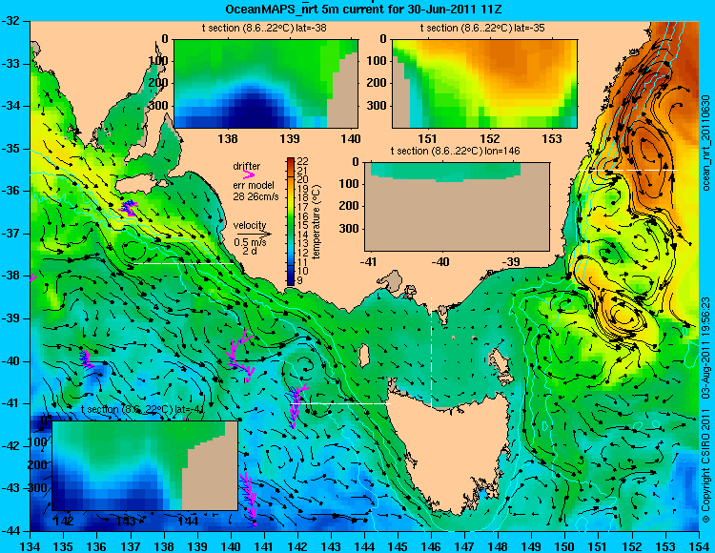The height and width of the screenshot is (553, 715).
Task: Click the '15' value on the color bar
Action: click(303, 225)
